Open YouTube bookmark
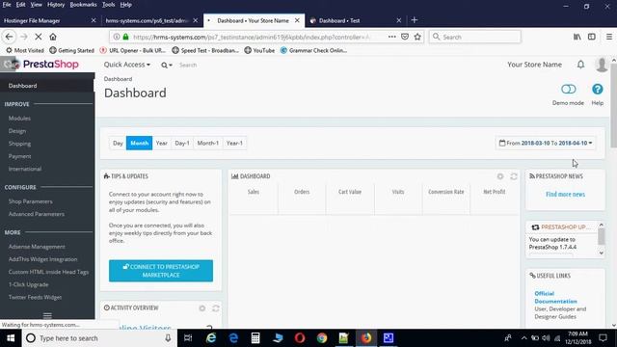 259,50
